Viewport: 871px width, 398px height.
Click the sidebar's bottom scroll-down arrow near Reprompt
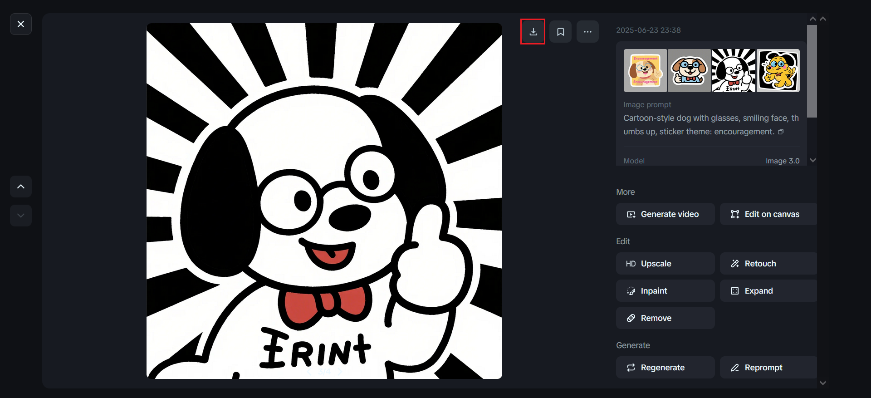pos(823,383)
